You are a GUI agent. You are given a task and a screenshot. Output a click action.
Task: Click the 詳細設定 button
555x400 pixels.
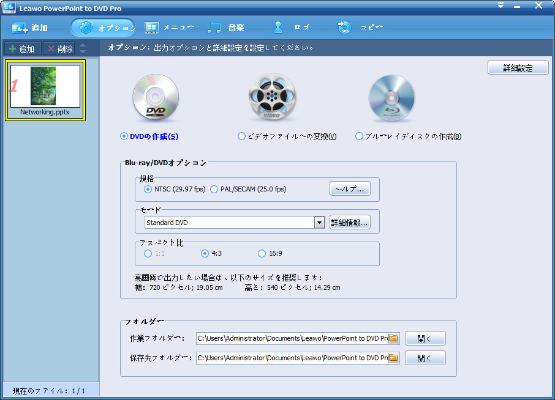pos(518,68)
